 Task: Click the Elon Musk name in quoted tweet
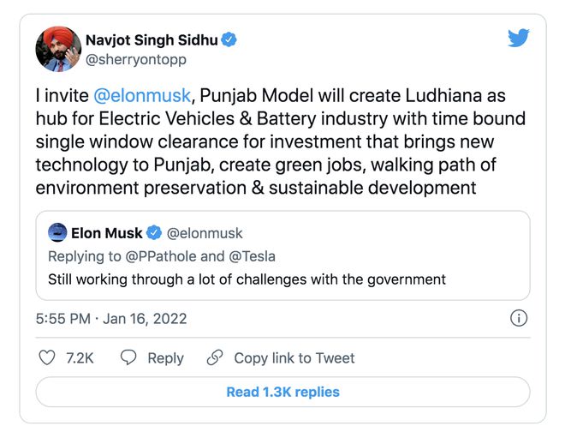(107, 233)
